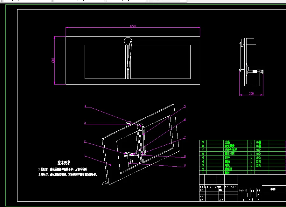
Task: Select 40Cr material in parts row 7
Action: [258, 150]
